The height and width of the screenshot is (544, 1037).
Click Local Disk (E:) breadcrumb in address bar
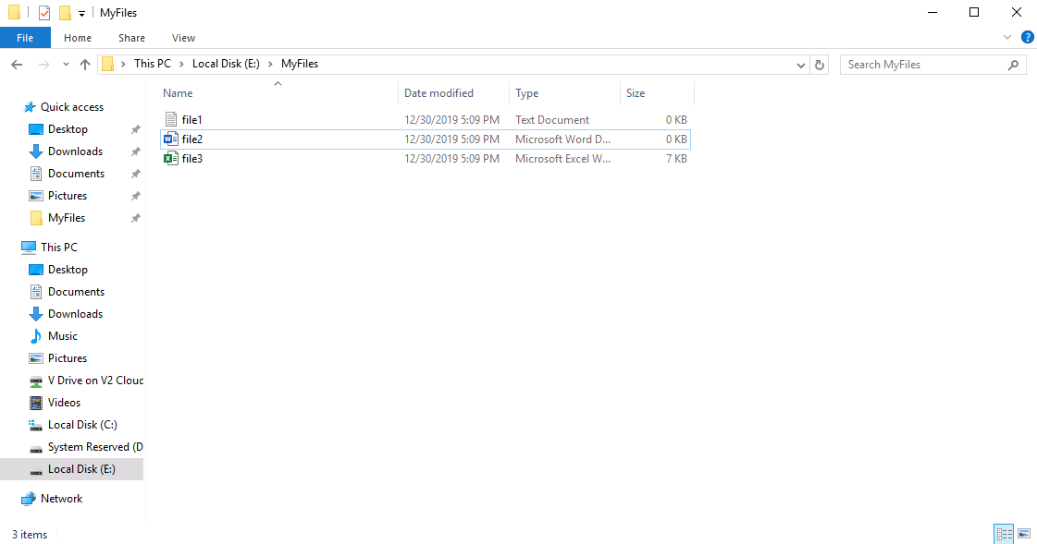226,64
